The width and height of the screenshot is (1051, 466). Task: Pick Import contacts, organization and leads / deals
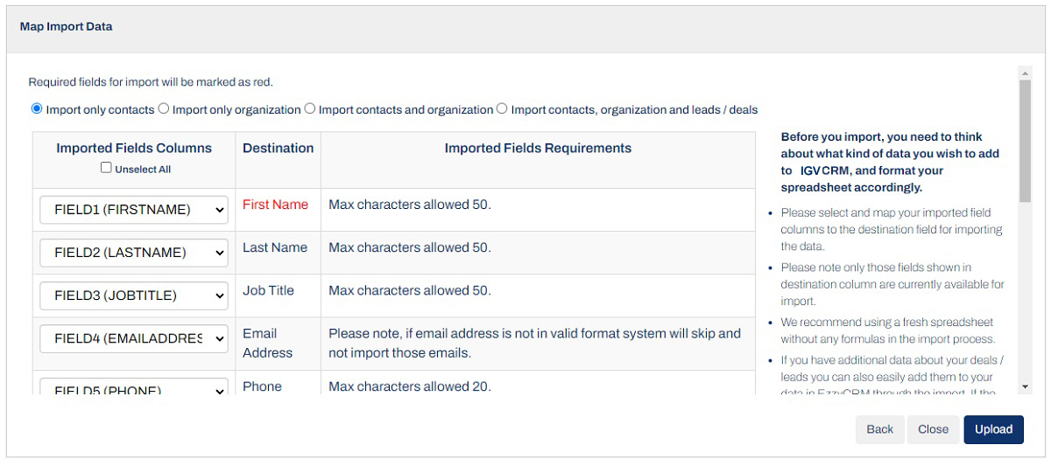coord(502,109)
